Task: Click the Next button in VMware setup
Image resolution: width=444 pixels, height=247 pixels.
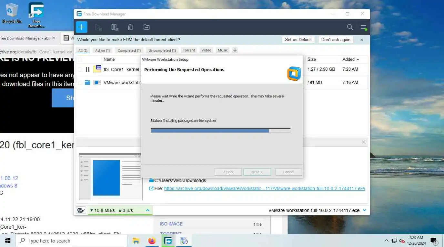Action: click(x=257, y=172)
